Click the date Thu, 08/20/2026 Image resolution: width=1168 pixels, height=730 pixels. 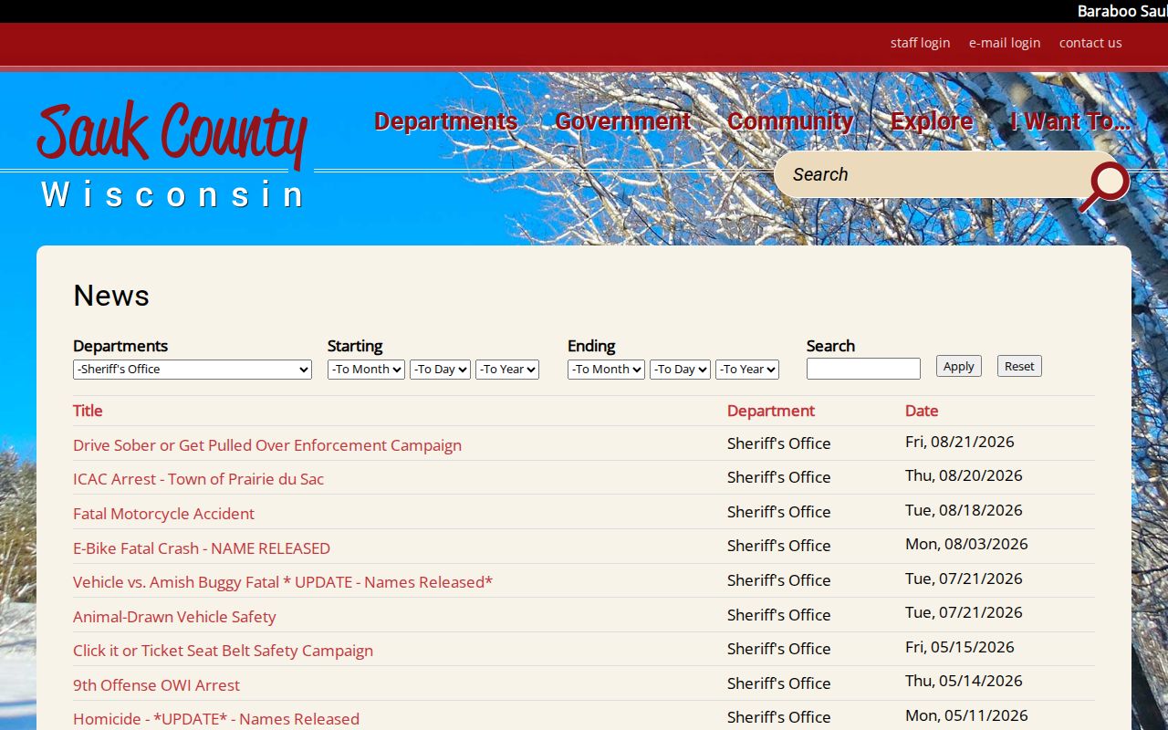point(964,475)
